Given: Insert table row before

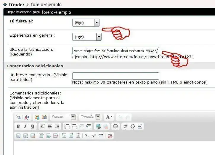Looking at the screenshot, I should point(41,136).
